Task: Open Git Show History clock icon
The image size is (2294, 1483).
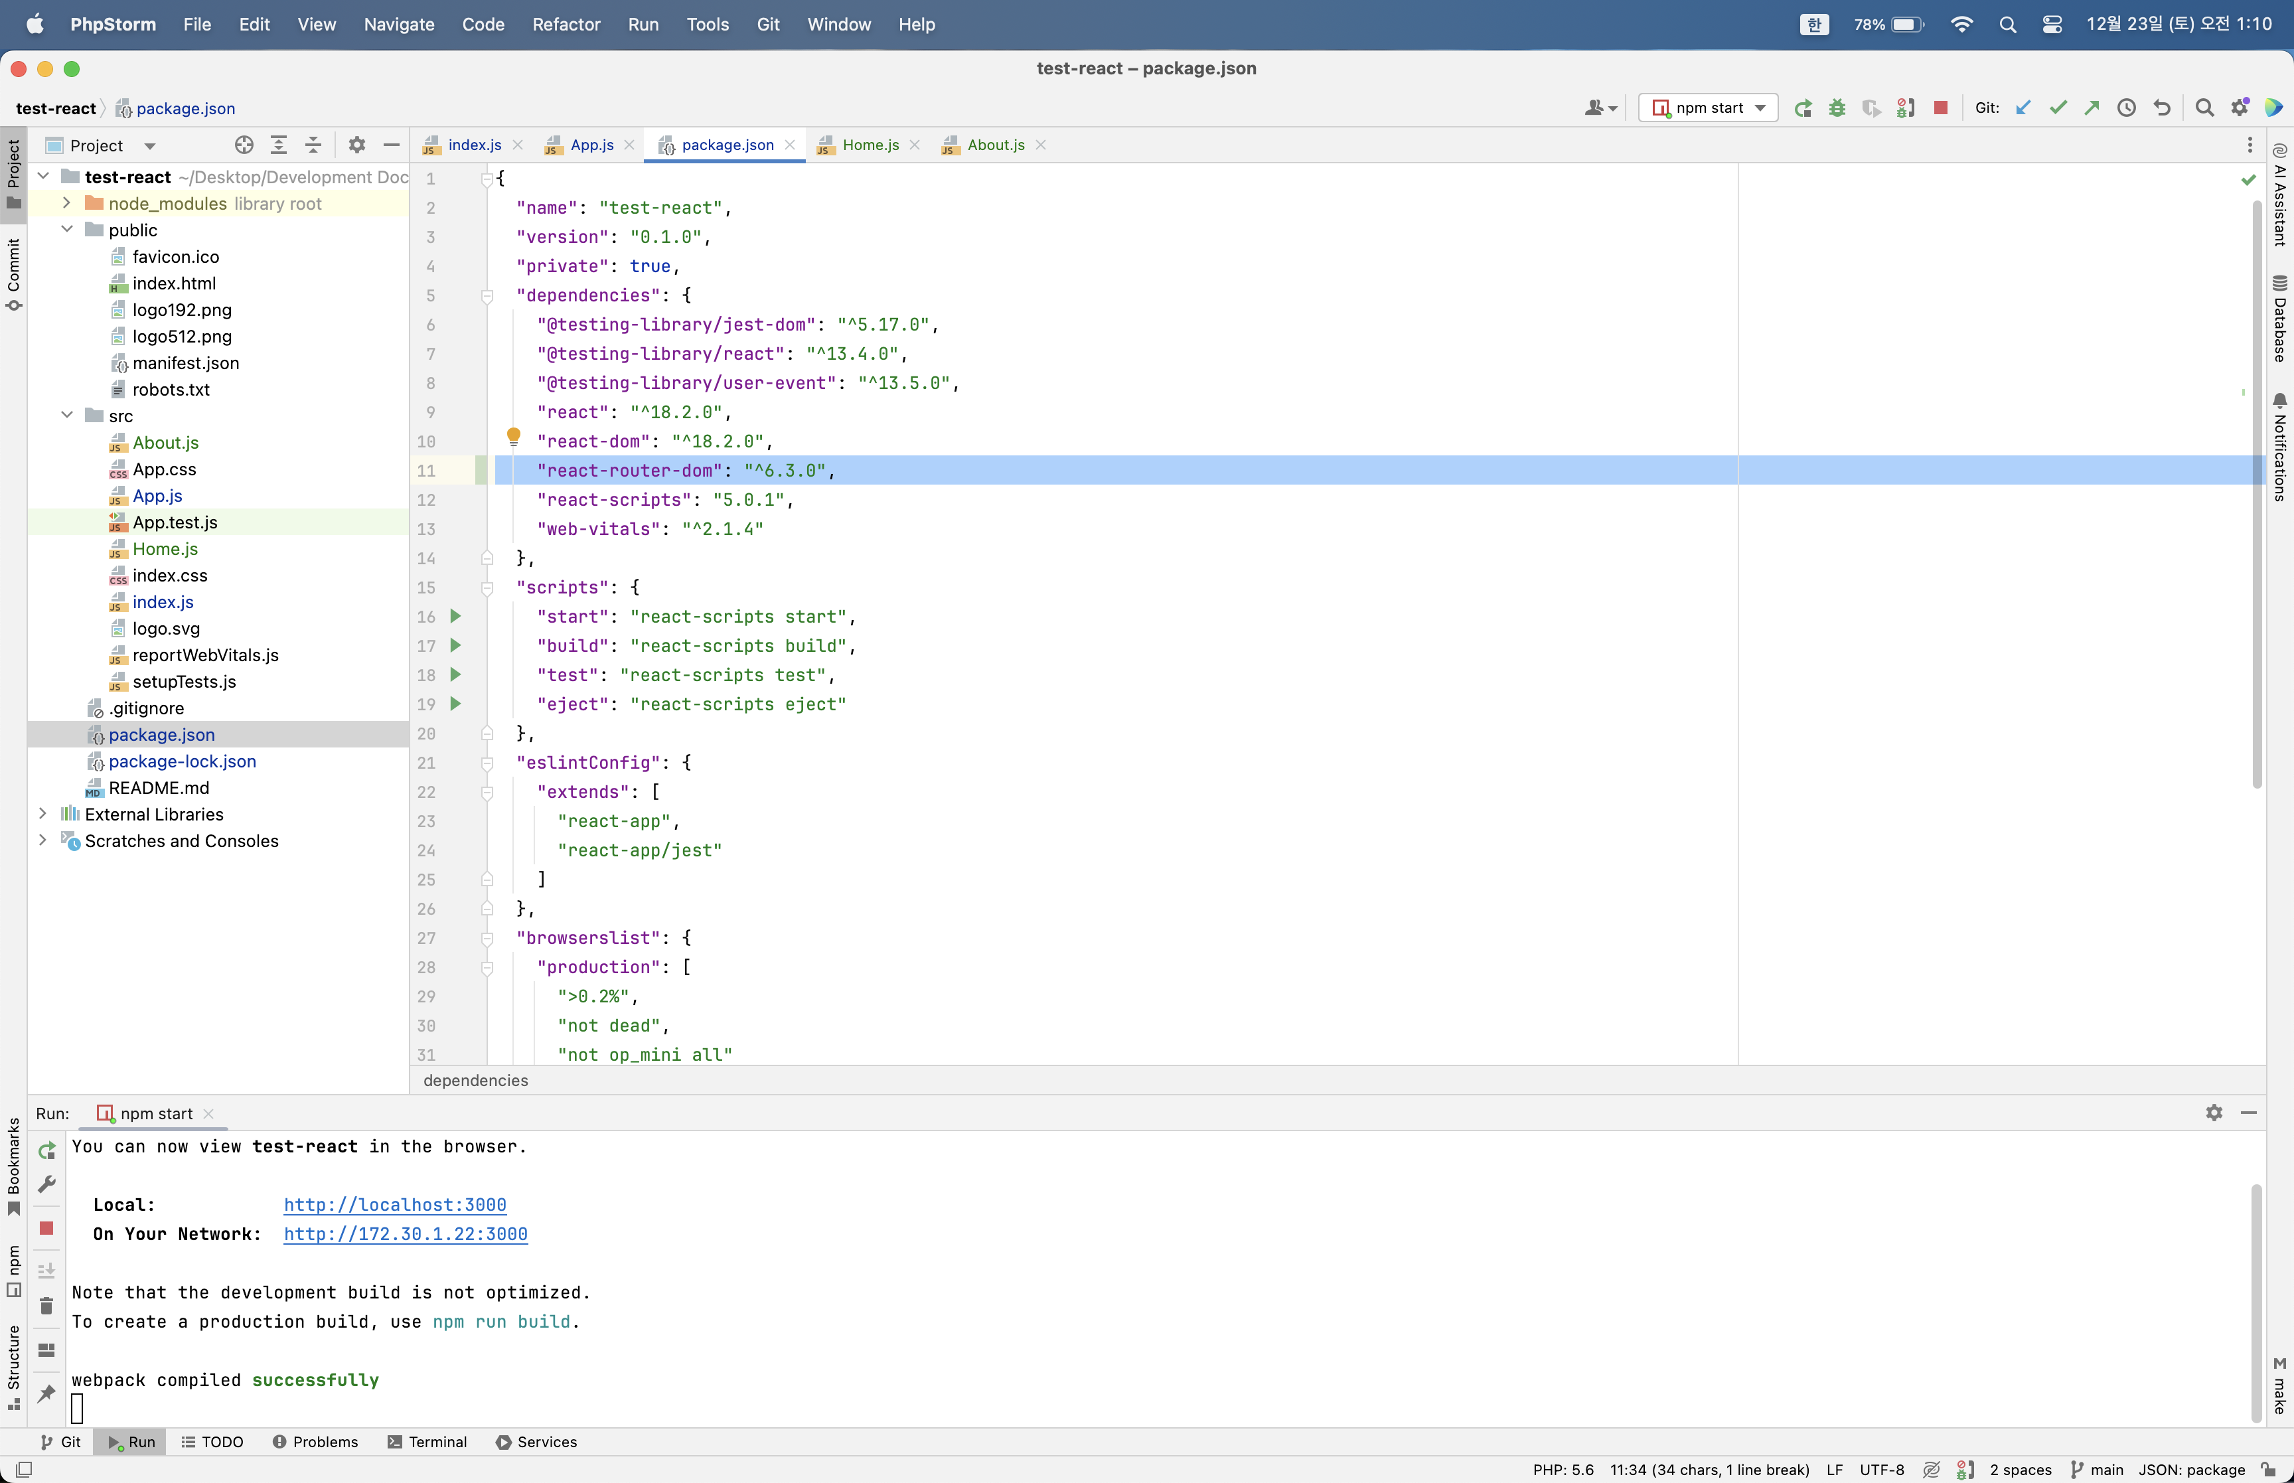Action: 2127,108
